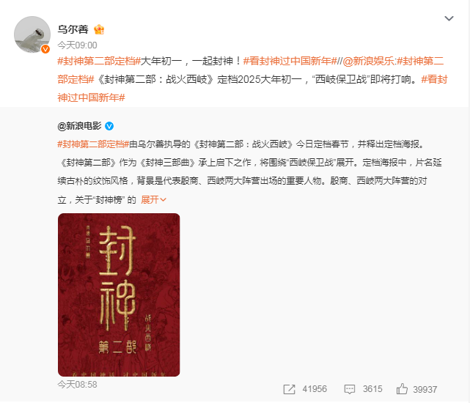
Task: Click the 今天09:00 post timestamp
Action: coord(77,45)
